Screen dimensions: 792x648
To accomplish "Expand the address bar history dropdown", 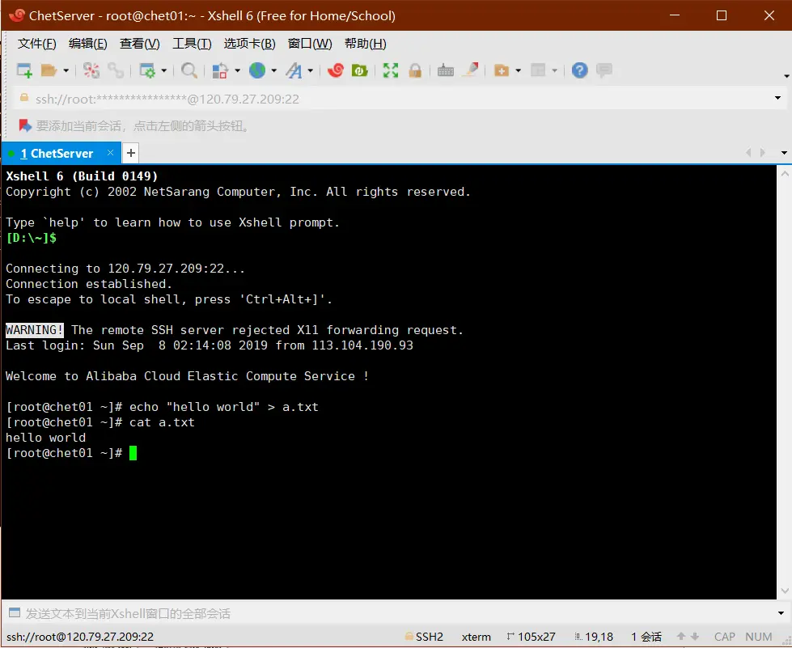I will [x=778, y=98].
